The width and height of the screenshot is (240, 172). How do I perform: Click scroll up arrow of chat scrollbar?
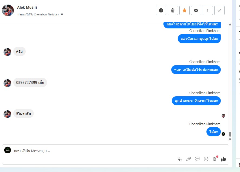(x=230, y=25)
